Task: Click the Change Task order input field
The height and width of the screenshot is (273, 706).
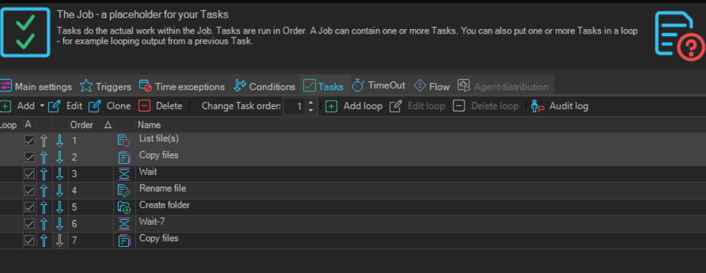Action: click(294, 106)
